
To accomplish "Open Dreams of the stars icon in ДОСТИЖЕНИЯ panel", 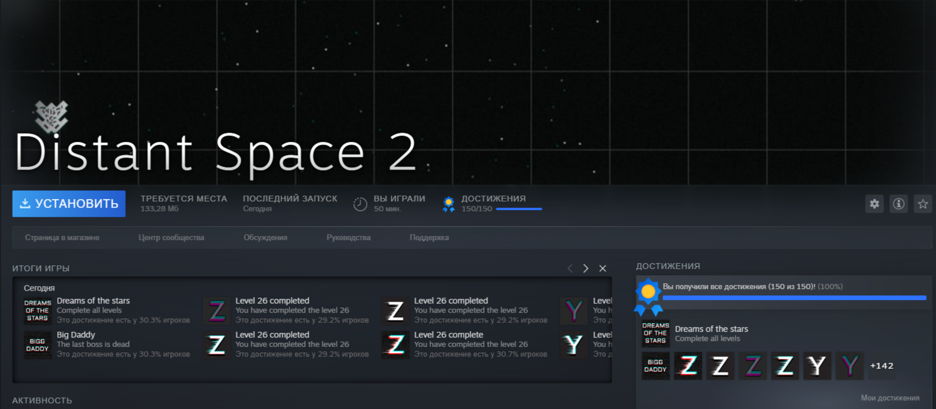I will point(656,333).
